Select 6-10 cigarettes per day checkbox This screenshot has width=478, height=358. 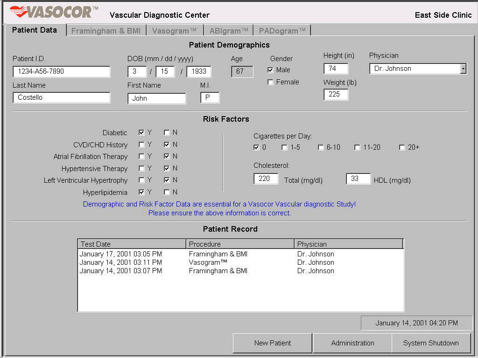point(321,148)
